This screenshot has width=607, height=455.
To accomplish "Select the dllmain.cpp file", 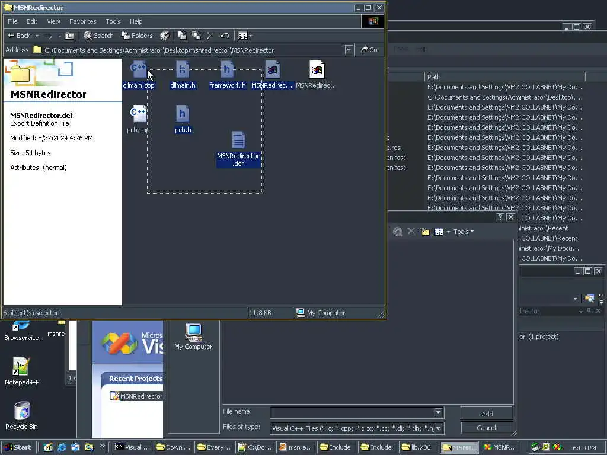I will pos(139,75).
